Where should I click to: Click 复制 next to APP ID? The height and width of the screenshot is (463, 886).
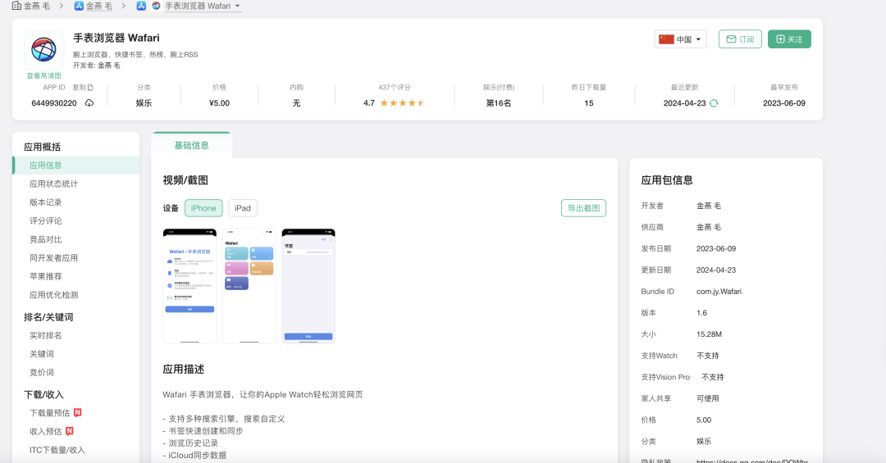pyautogui.click(x=79, y=88)
